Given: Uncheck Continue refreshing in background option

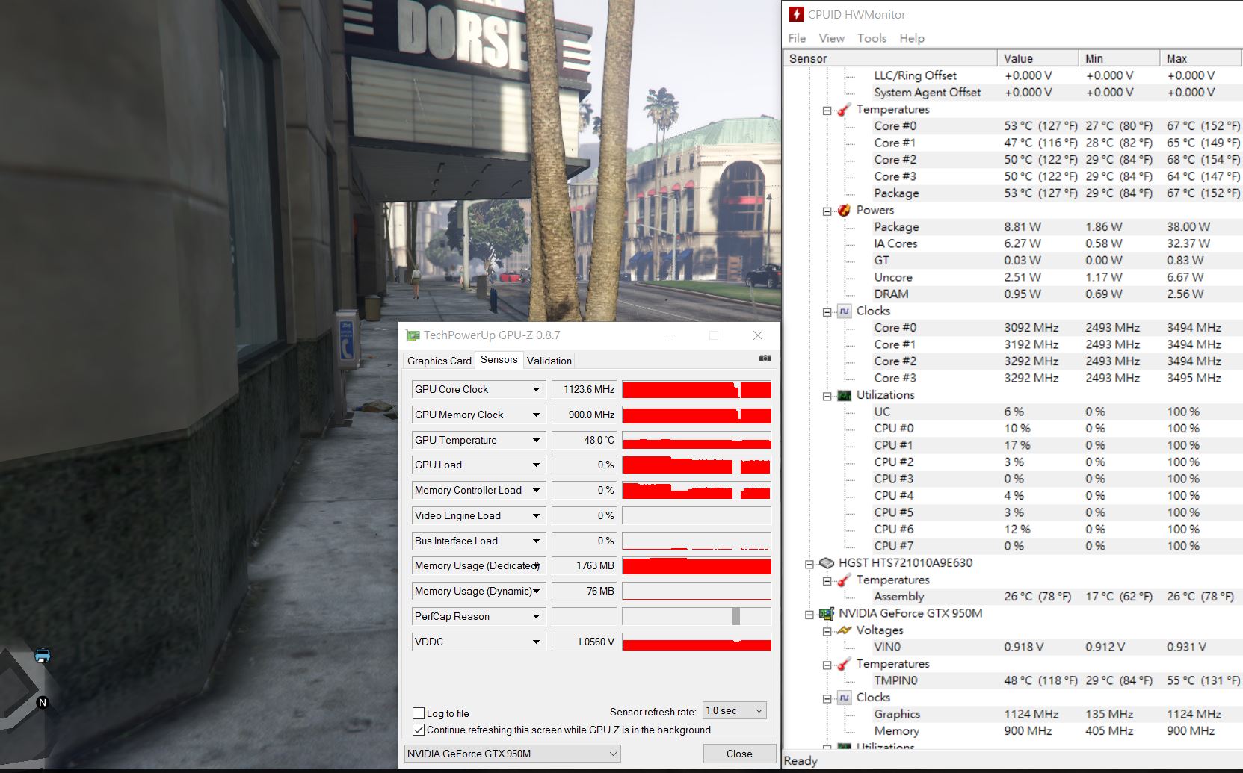Looking at the screenshot, I should click(x=419, y=730).
